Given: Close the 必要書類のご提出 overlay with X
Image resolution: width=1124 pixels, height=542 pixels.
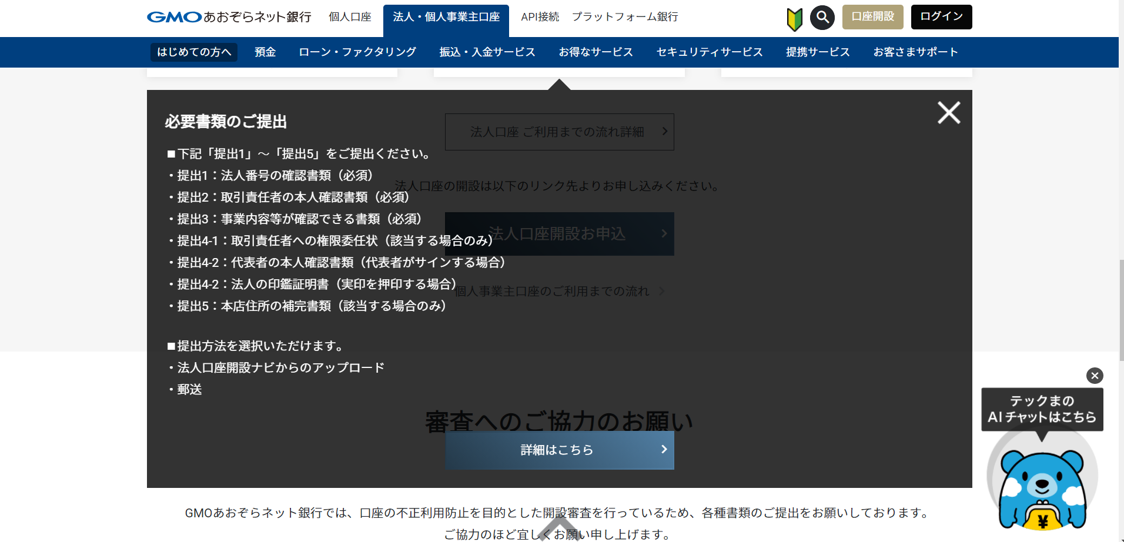Looking at the screenshot, I should coord(949,112).
